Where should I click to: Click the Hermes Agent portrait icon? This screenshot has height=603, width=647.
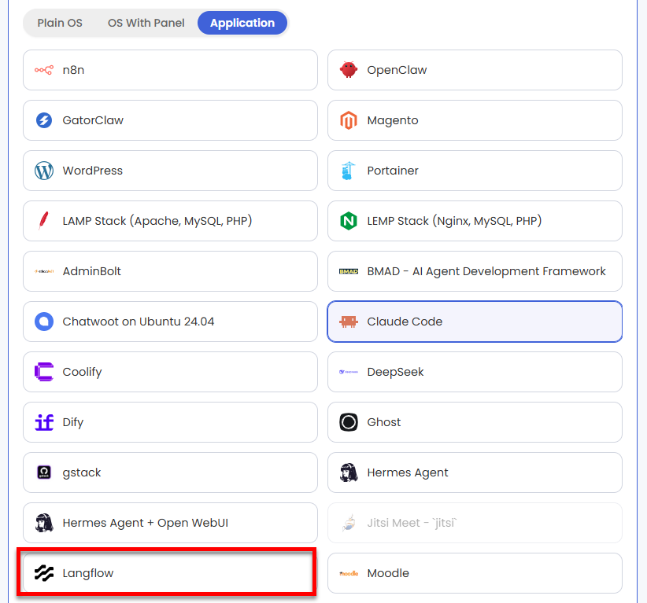pos(349,472)
